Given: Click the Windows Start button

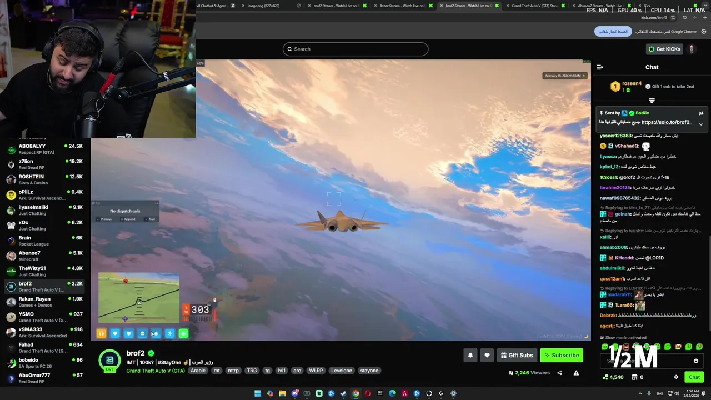Looking at the screenshot, I should point(258,393).
